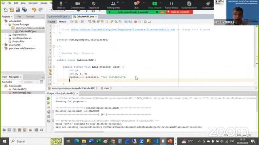This screenshot has width=259, height=145.
Task: Click Pausar el uso pause icon
Action: (171, 5)
